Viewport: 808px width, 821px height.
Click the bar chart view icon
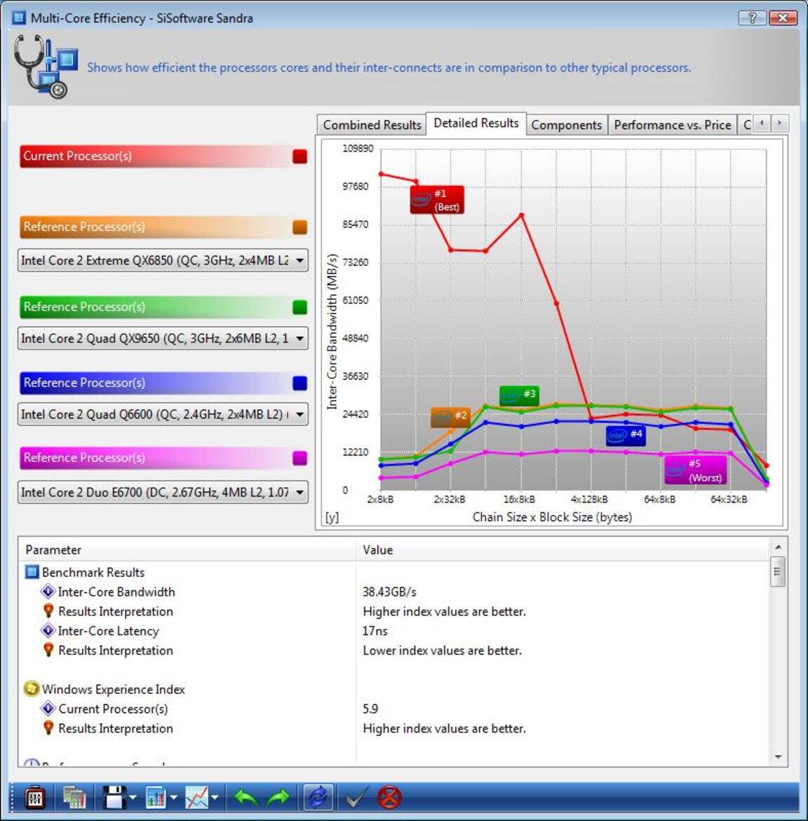[x=156, y=798]
